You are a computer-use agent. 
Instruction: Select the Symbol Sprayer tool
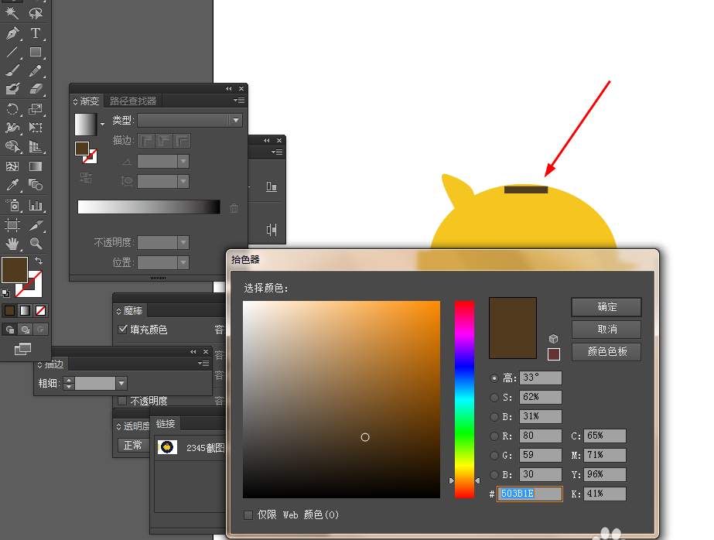tap(12, 205)
